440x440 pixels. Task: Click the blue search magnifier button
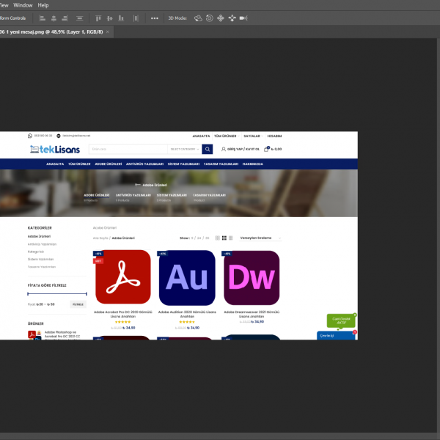point(207,149)
